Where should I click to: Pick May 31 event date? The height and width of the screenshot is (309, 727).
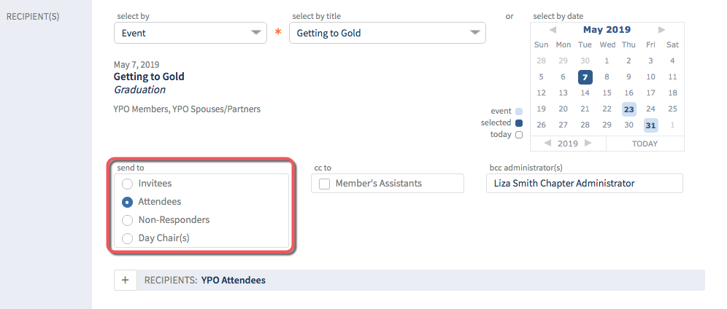650,125
